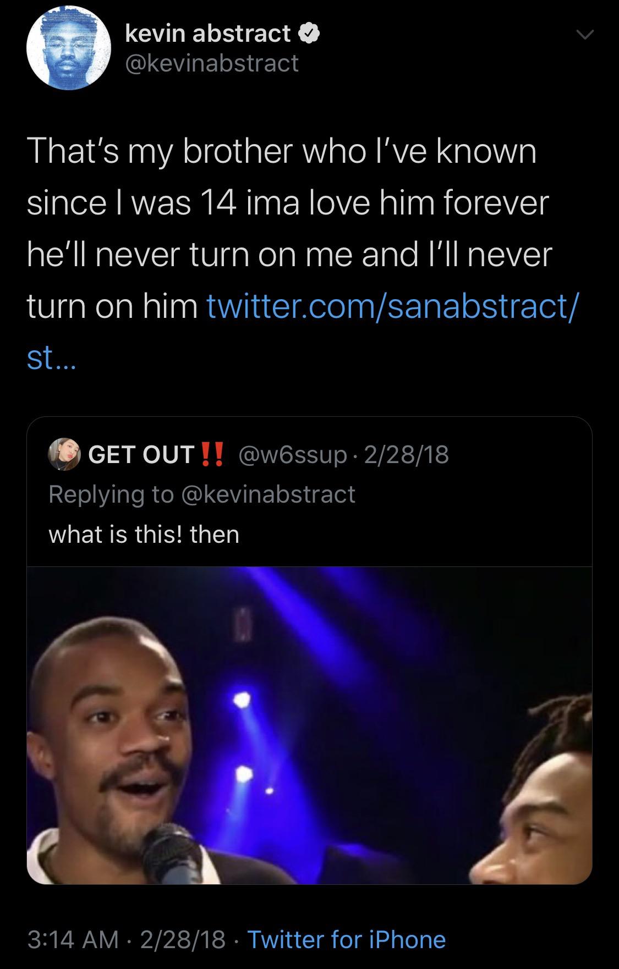
Task: Click the kevin abstract display name
Action: (207, 34)
